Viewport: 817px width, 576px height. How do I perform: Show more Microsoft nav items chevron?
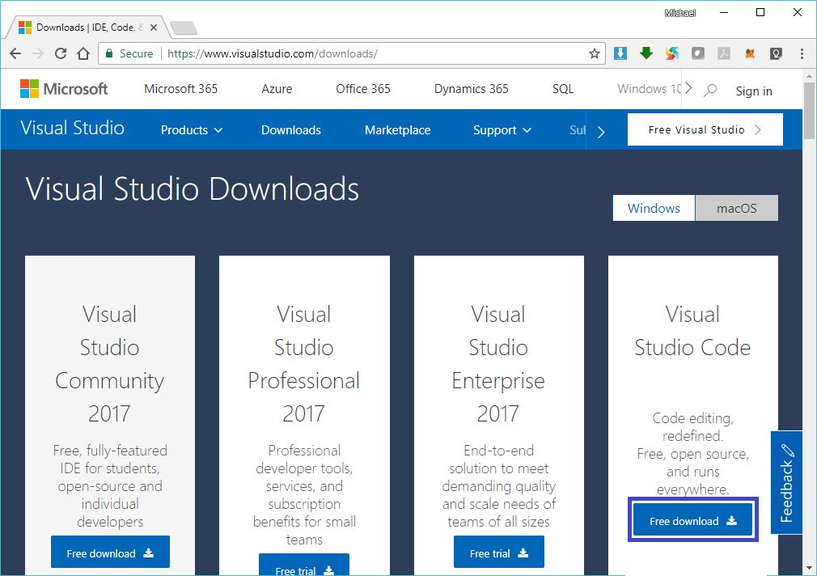688,88
